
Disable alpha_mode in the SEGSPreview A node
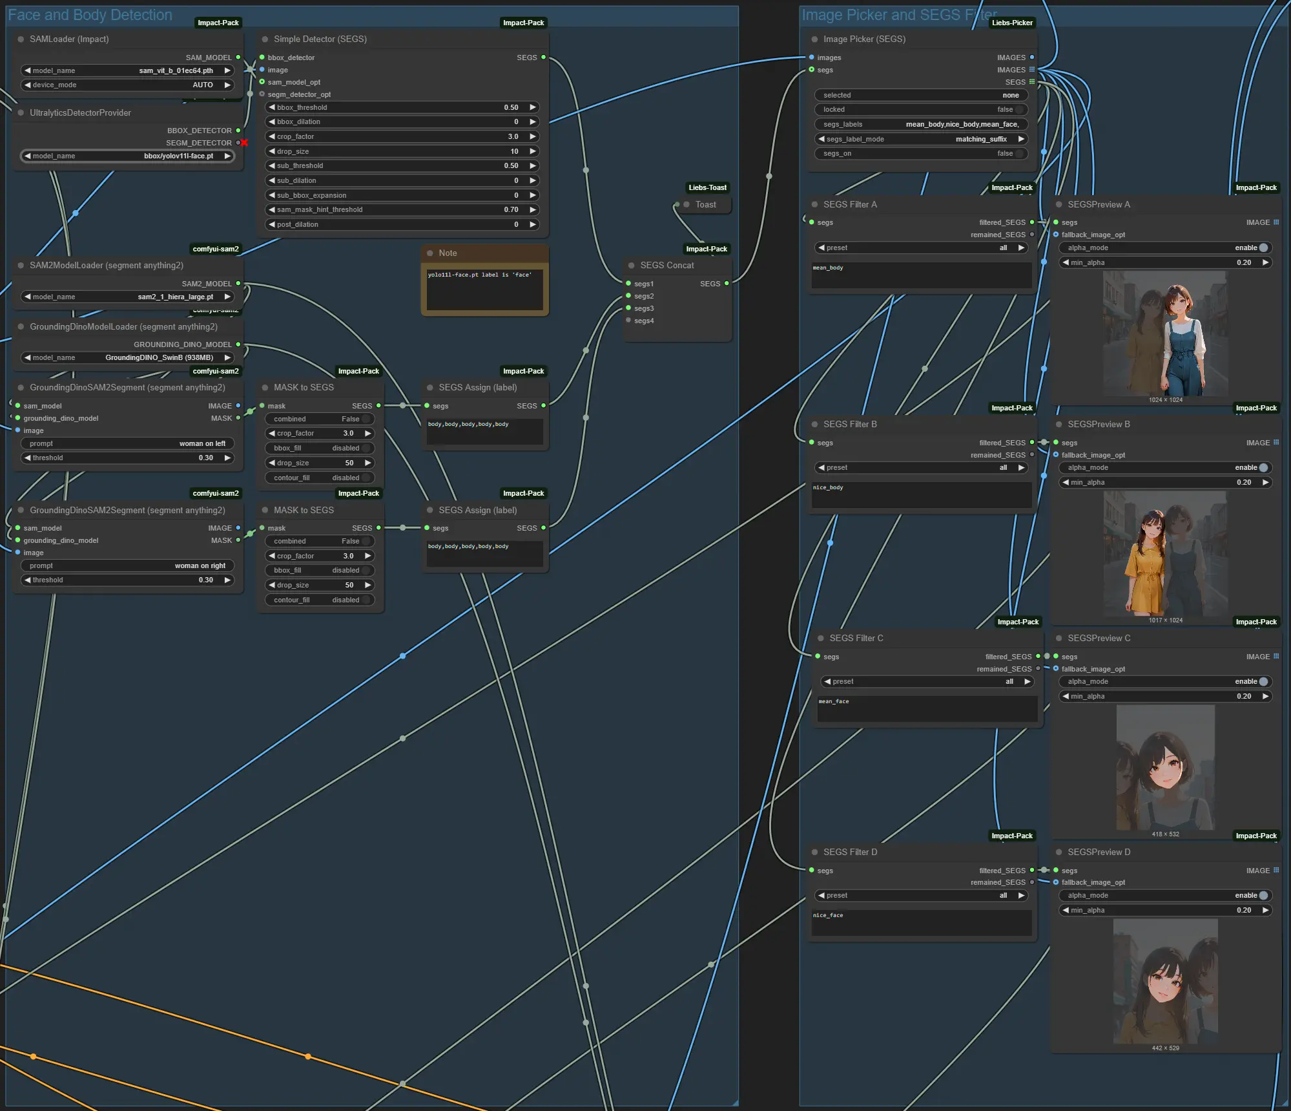[x=1262, y=248]
